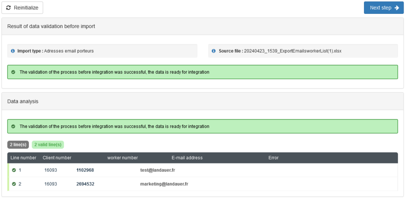Select the "2 valid line(s)" badge
The height and width of the screenshot is (199, 406).
(48, 144)
